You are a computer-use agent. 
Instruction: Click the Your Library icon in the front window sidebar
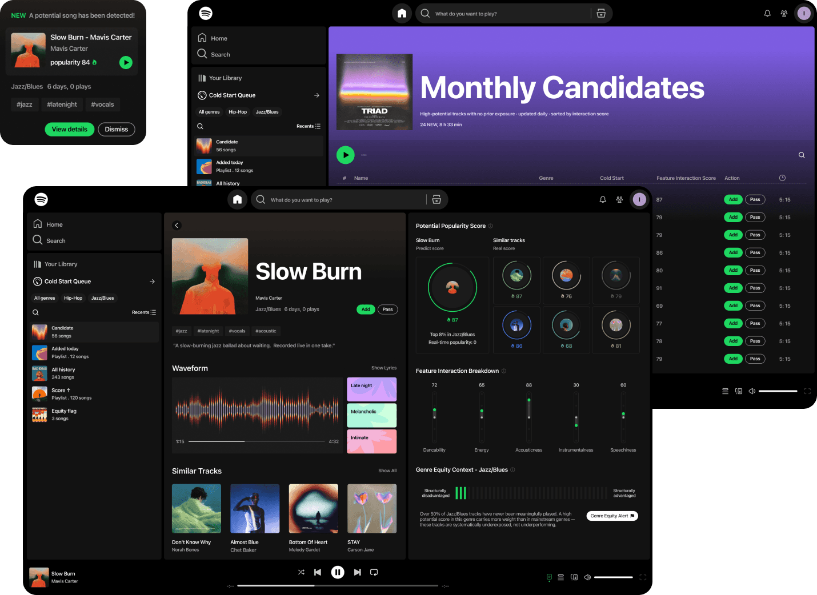37,264
